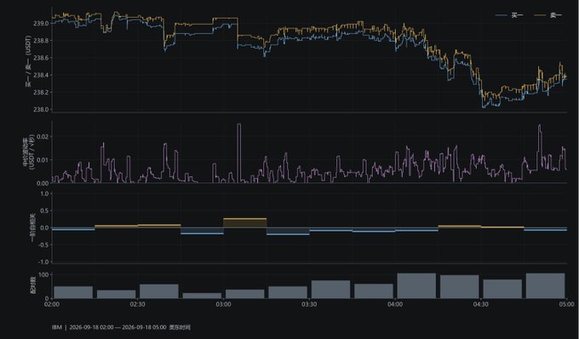Click the gold line sample in the legend
Viewport: 579px width, 339px height.
[540, 15]
